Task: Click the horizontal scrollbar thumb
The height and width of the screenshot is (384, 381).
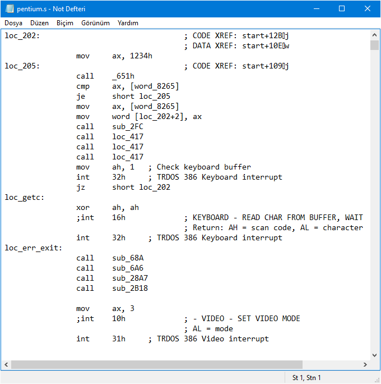Action: click(x=157, y=364)
